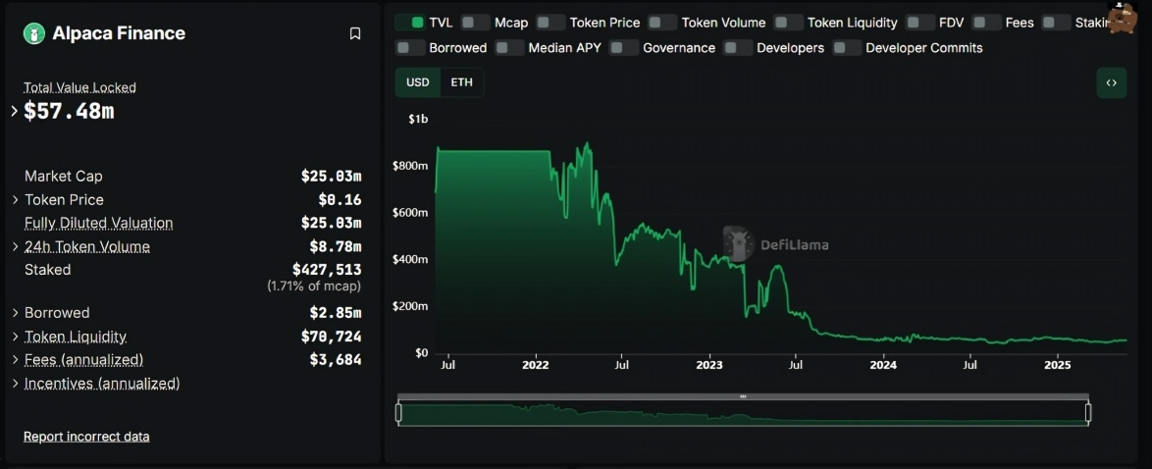Click the $1b y-axis label

tap(418, 119)
